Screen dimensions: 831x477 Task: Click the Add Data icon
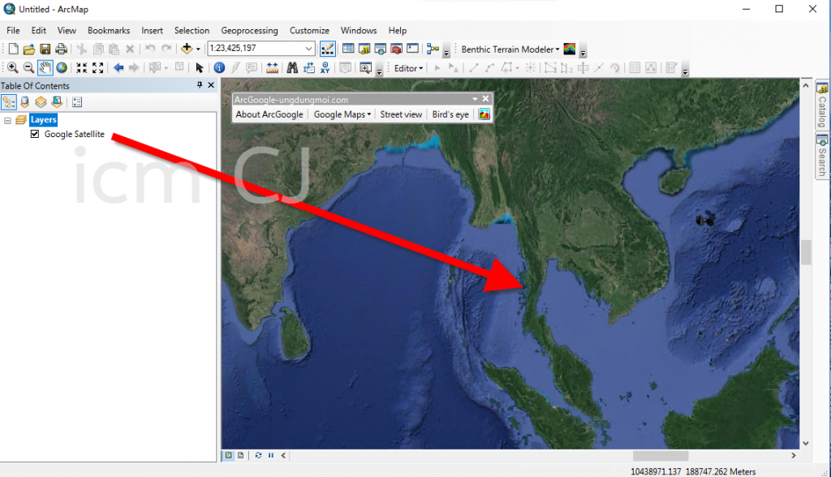[x=185, y=48]
